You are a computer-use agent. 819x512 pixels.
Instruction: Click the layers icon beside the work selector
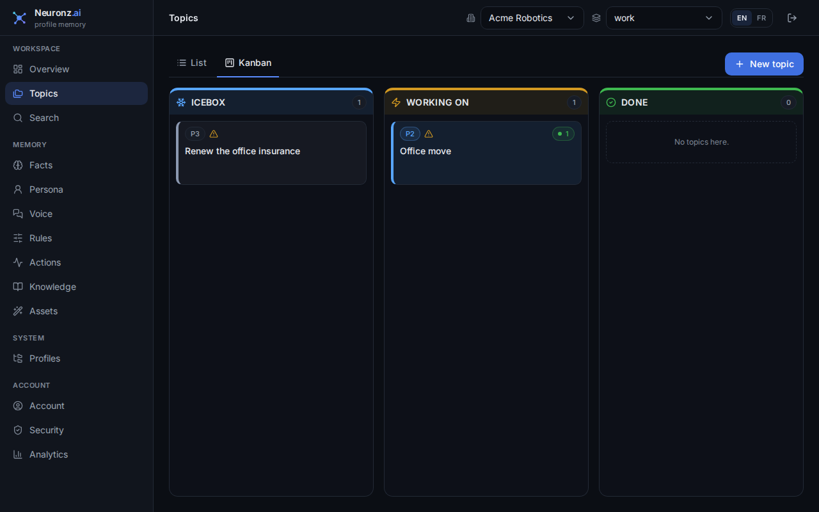coord(596,18)
